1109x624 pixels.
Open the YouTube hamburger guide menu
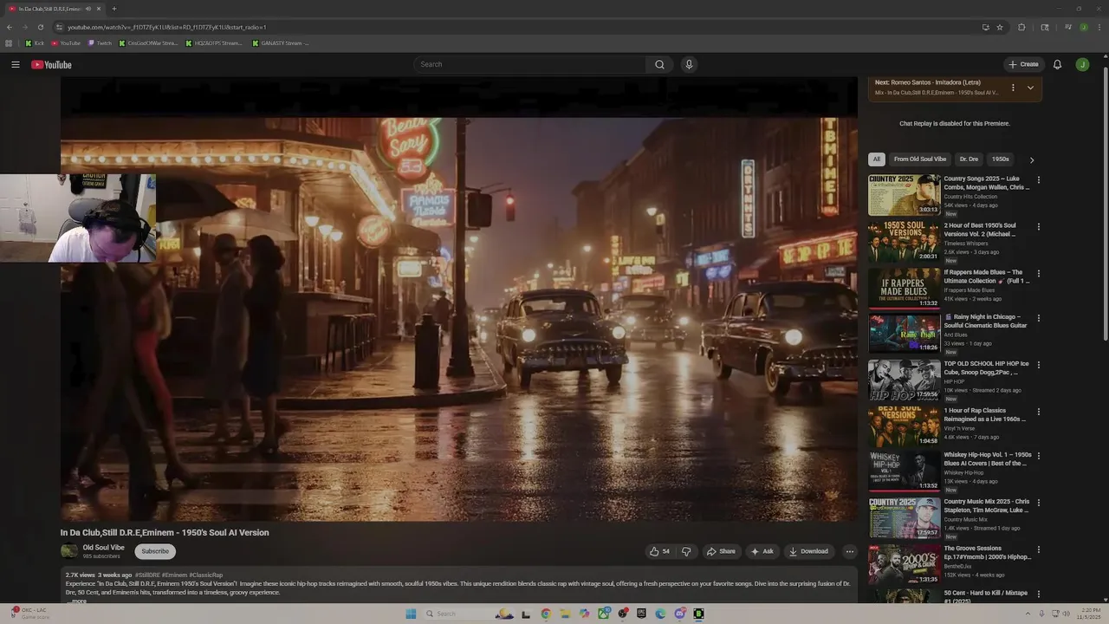coord(16,65)
